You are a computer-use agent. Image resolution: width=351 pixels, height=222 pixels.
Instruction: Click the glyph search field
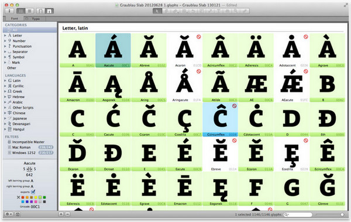coord(298,214)
